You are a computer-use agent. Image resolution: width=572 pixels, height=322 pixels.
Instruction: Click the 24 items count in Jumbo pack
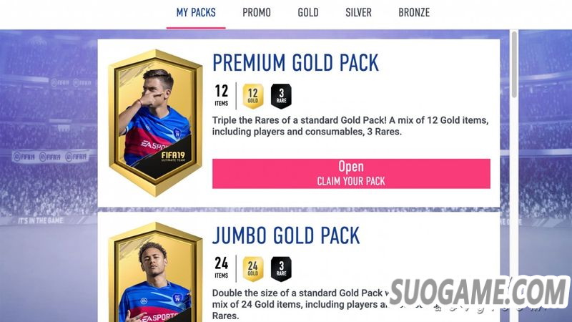coord(221,268)
